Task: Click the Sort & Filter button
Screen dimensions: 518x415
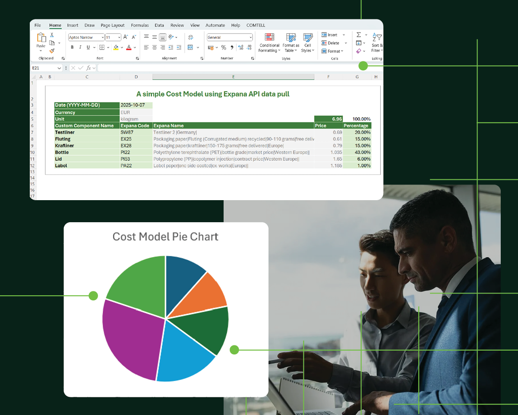Action: click(377, 42)
